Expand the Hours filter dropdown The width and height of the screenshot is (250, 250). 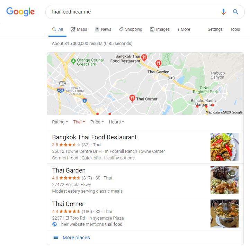[x=116, y=122]
